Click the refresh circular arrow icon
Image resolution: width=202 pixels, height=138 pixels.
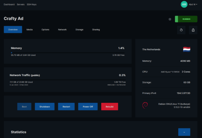pos(181,30)
